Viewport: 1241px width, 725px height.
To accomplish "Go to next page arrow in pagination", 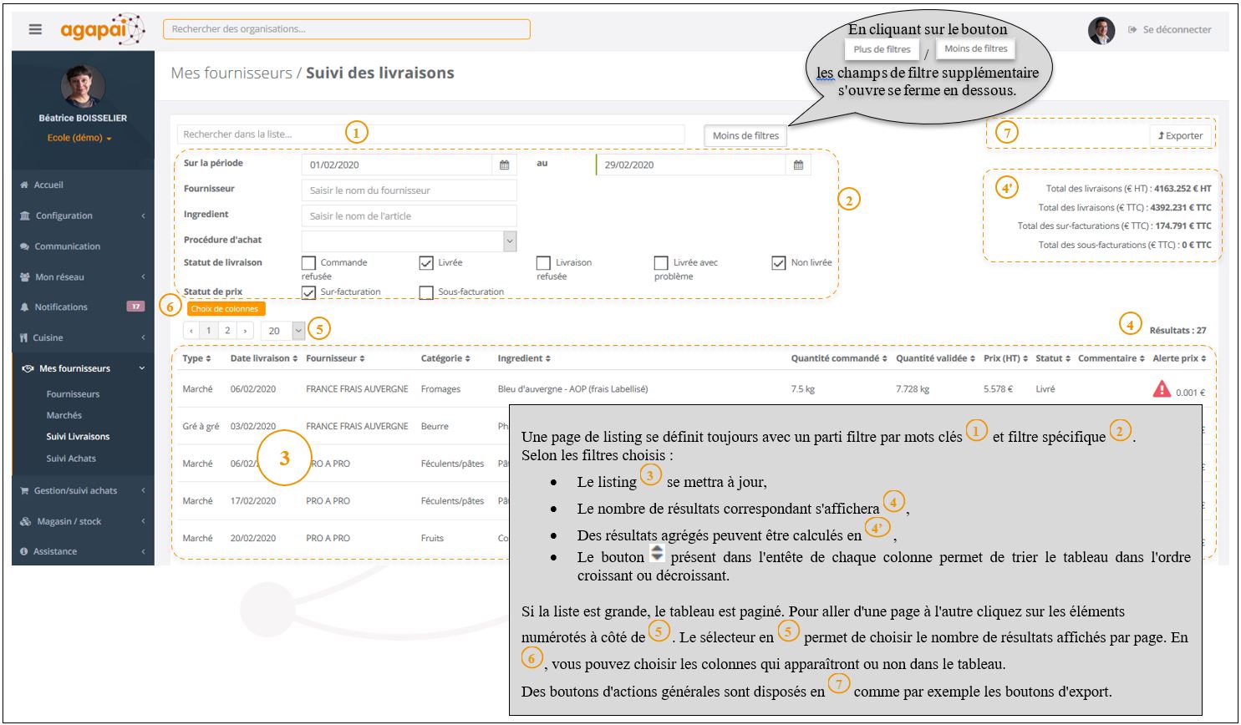I will tap(245, 331).
